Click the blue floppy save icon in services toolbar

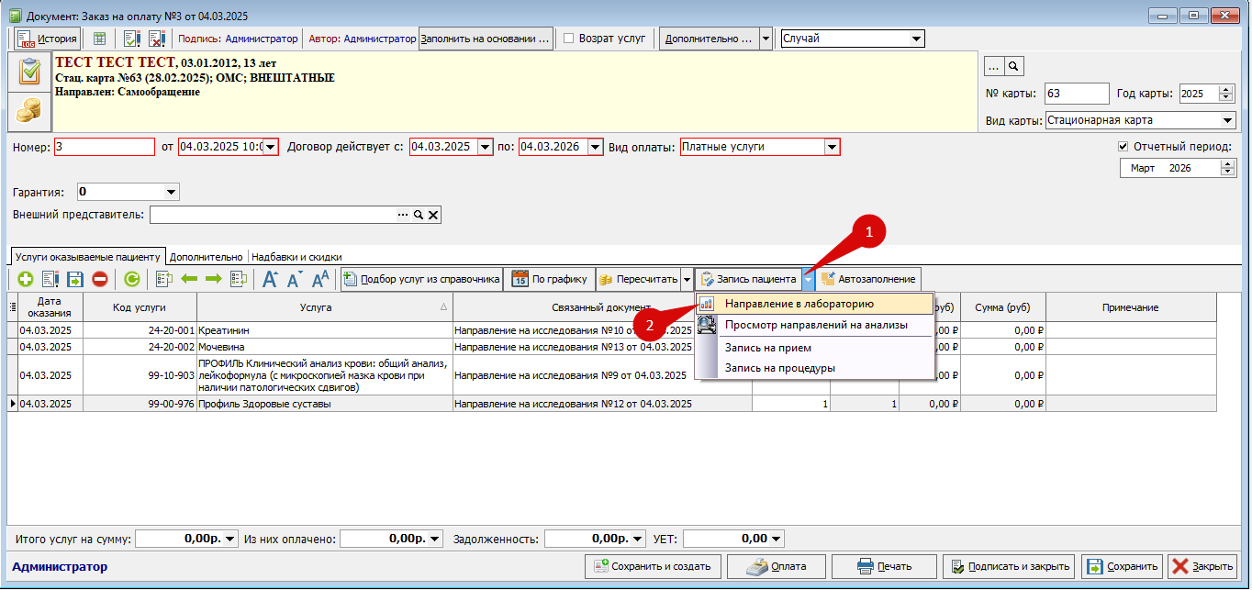pyautogui.click(x=74, y=279)
